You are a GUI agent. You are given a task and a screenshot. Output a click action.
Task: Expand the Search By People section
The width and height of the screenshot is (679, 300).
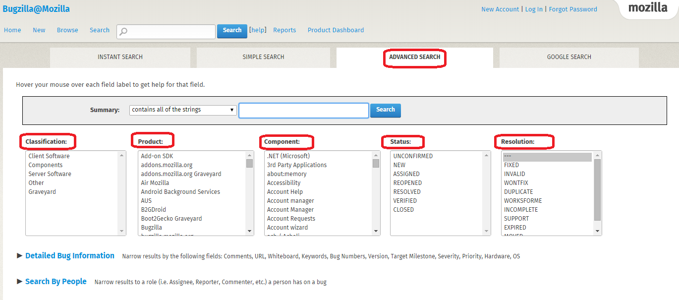[x=56, y=281]
